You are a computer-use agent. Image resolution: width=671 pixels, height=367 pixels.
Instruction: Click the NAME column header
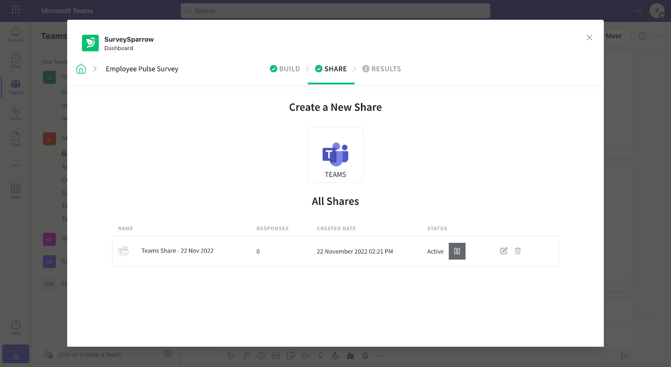click(125, 228)
